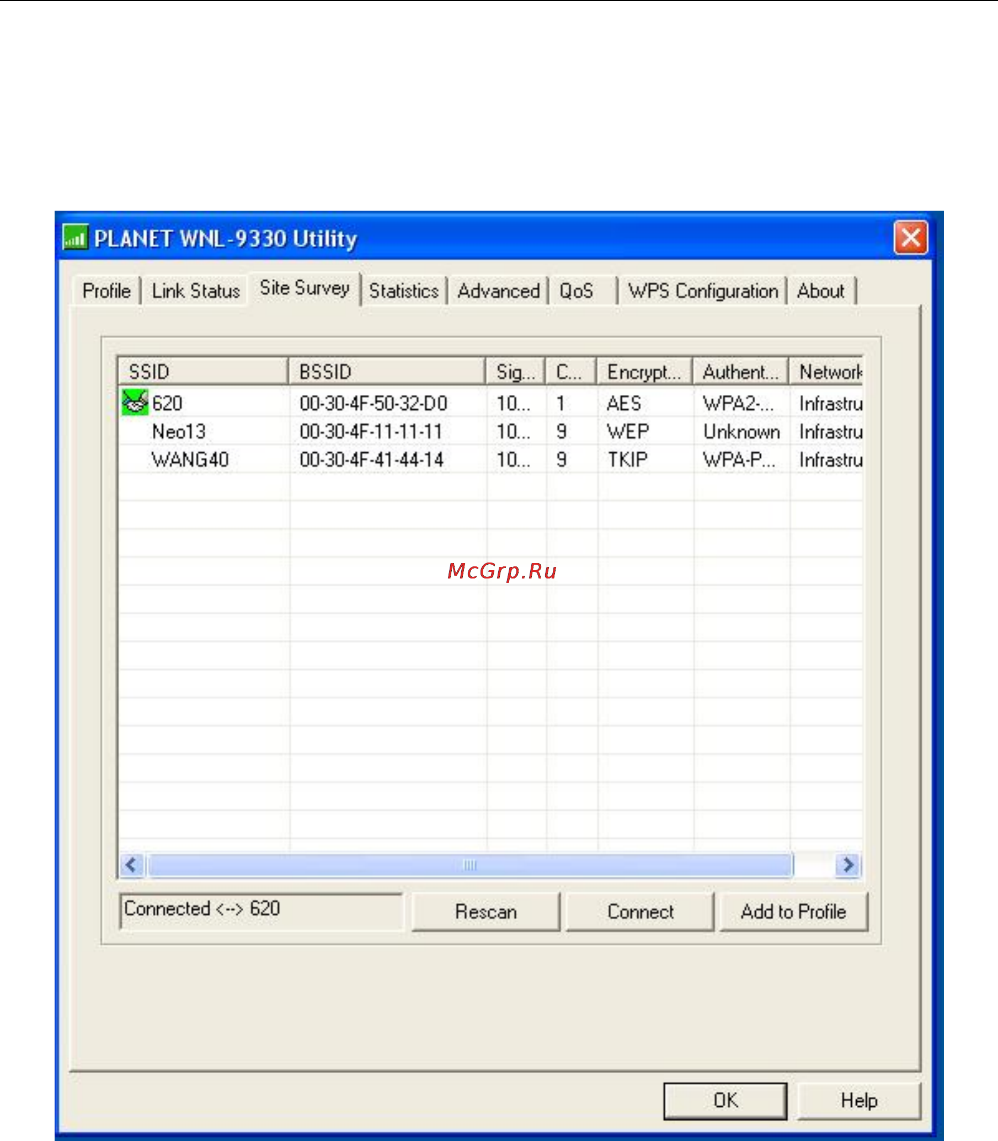Click the TKIP encryption cell
This screenshot has width=998, height=1141.
[x=627, y=459]
